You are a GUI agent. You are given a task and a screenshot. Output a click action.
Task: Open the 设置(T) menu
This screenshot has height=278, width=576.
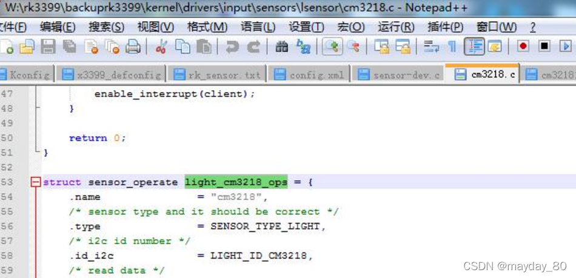coord(306,27)
